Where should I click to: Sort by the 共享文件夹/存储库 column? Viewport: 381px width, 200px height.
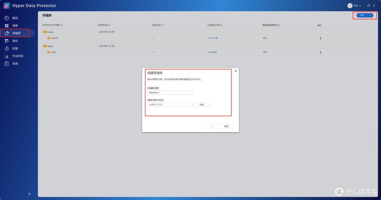[x=52, y=25]
